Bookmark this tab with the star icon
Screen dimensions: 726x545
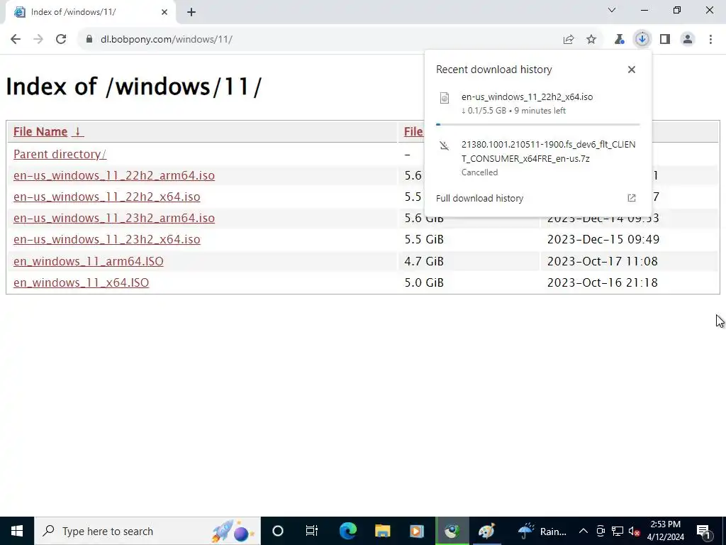(x=591, y=40)
